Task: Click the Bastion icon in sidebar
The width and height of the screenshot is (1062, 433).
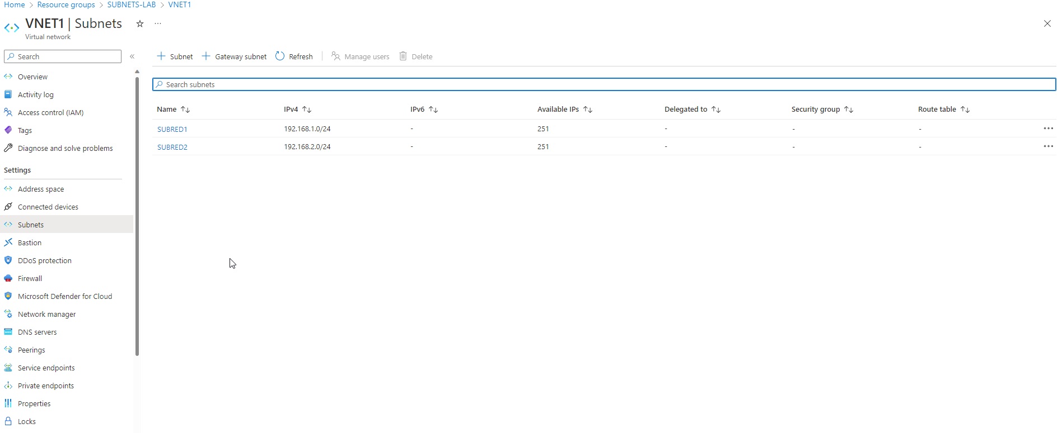Action: (8, 242)
